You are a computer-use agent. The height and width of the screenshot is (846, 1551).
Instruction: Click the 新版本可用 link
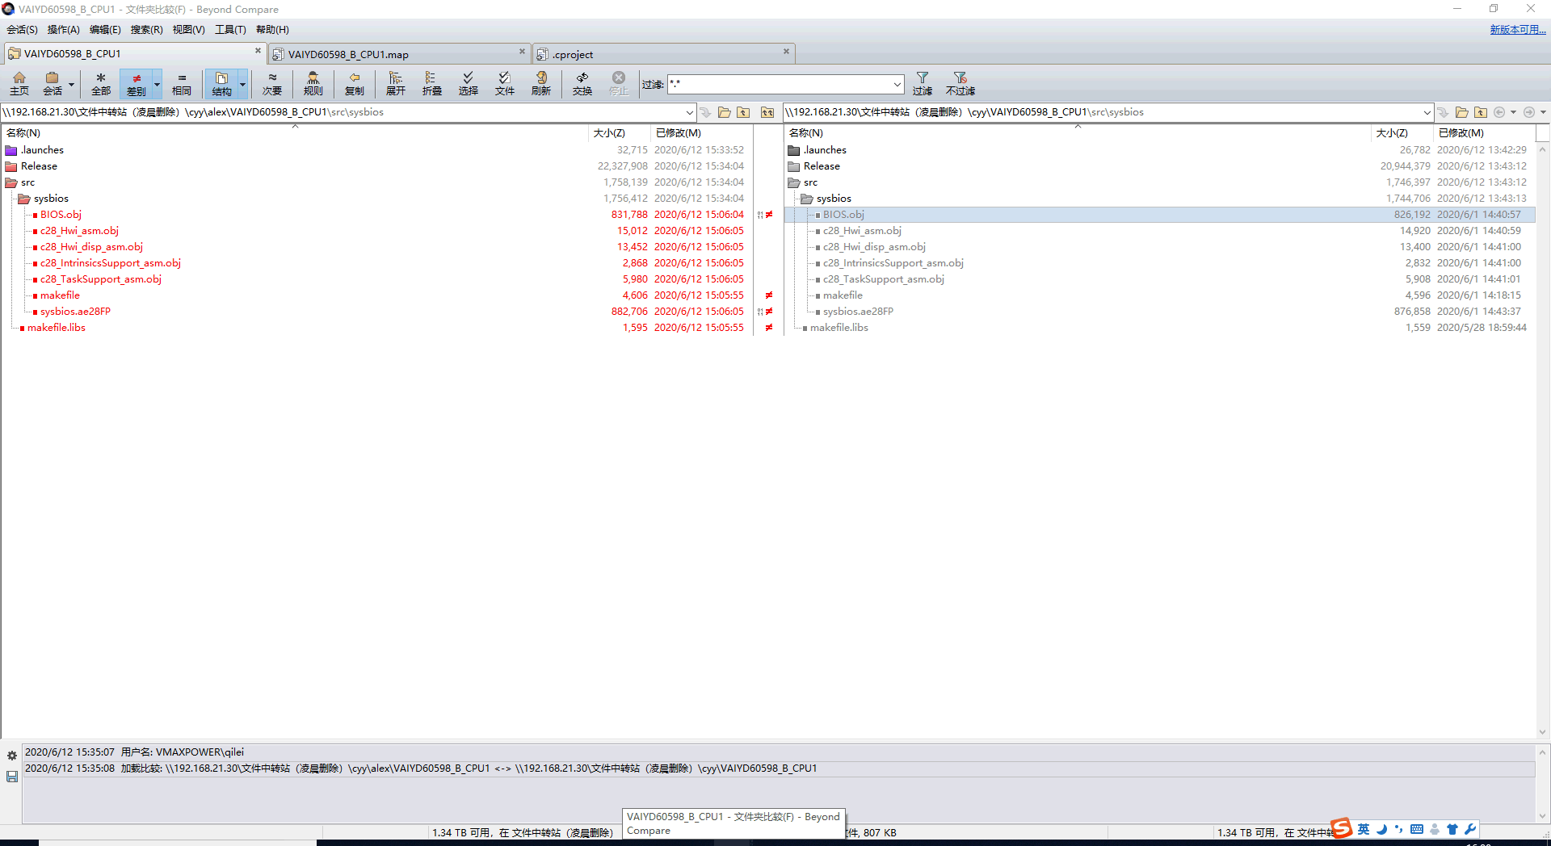[x=1518, y=30]
